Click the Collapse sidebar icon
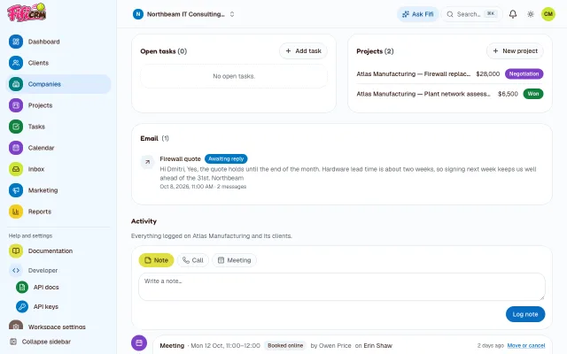This screenshot has width=567, height=354. (13, 342)
